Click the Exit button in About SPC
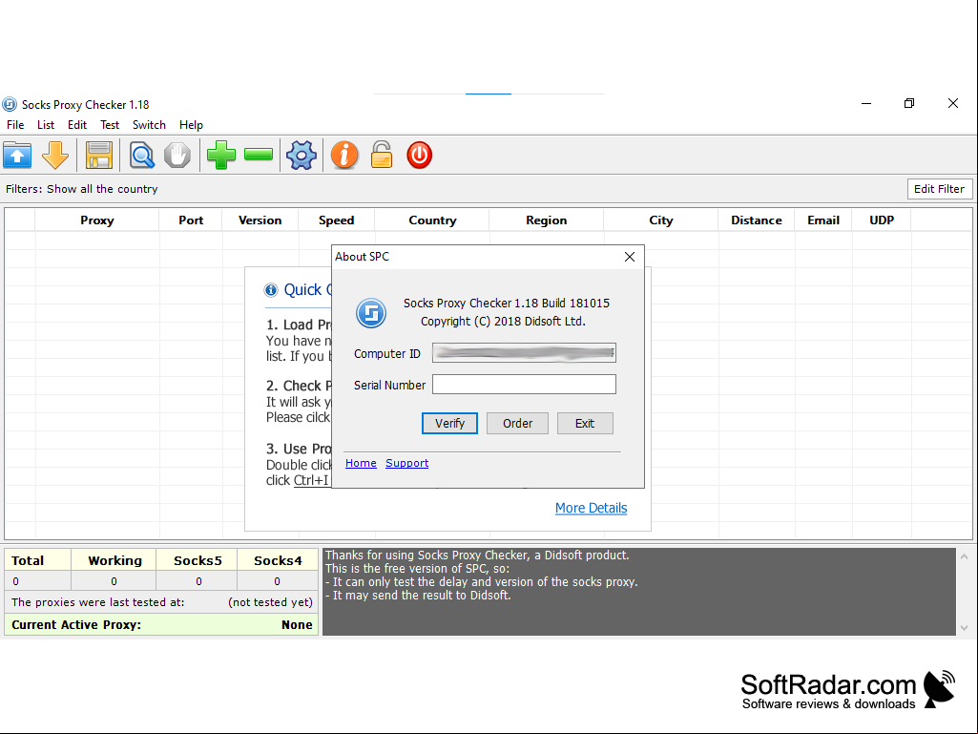This screenshot has width=978, height=734. click(585, 423)
